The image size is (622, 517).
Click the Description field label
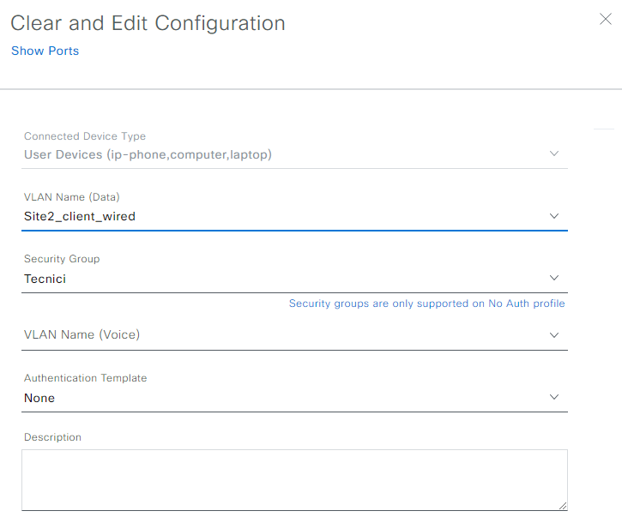(52, 437)
